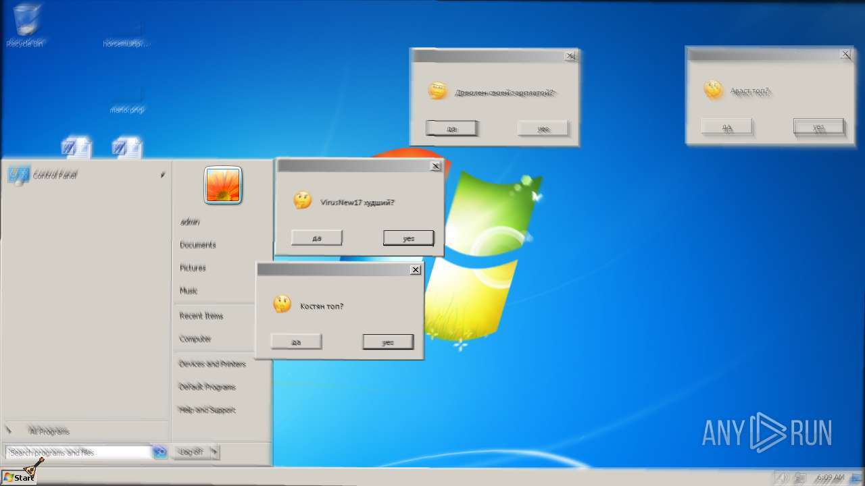Click the Аваст топ? message text

(750, 90)
